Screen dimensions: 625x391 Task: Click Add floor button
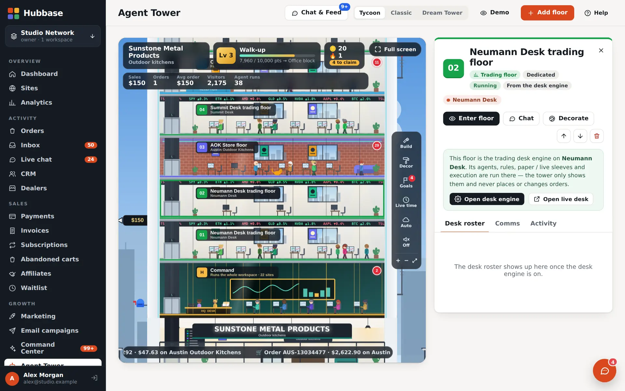coord(547,13)
